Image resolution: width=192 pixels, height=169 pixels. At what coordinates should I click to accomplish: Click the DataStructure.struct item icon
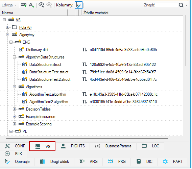point(25,64)
